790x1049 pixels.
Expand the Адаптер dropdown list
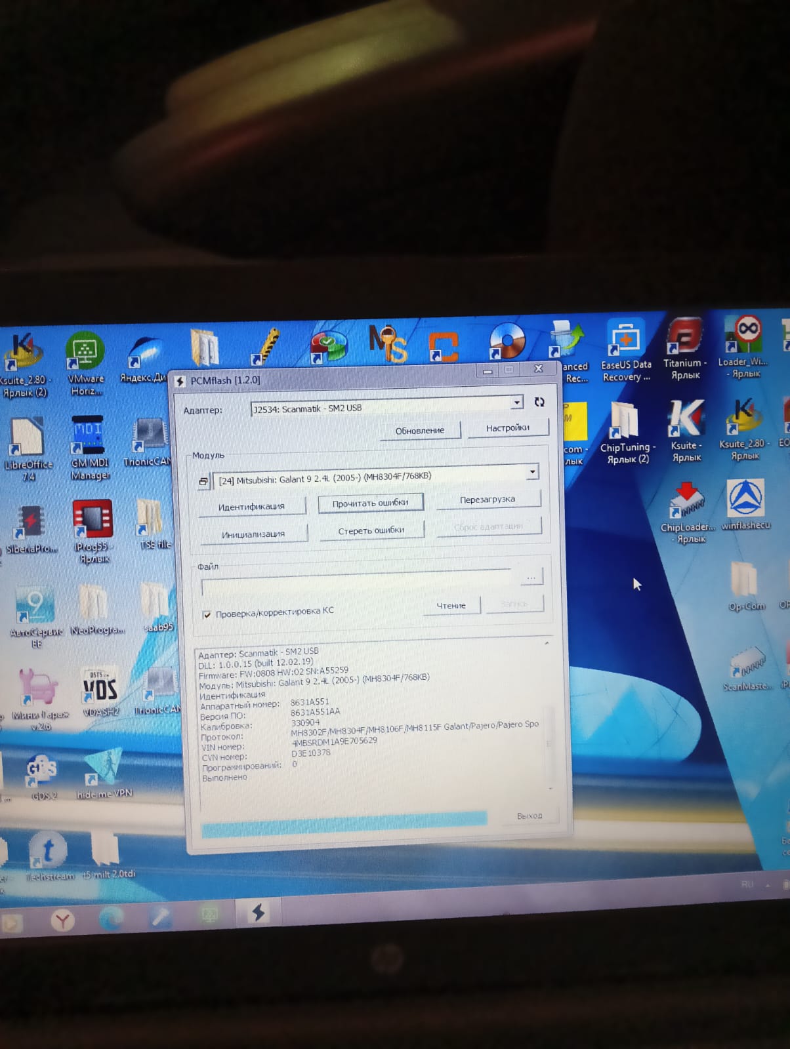[517, 402]
